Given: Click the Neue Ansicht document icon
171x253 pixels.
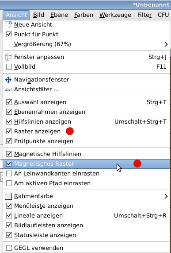Looking at the screenshot, I should click(x=8, y=25).
